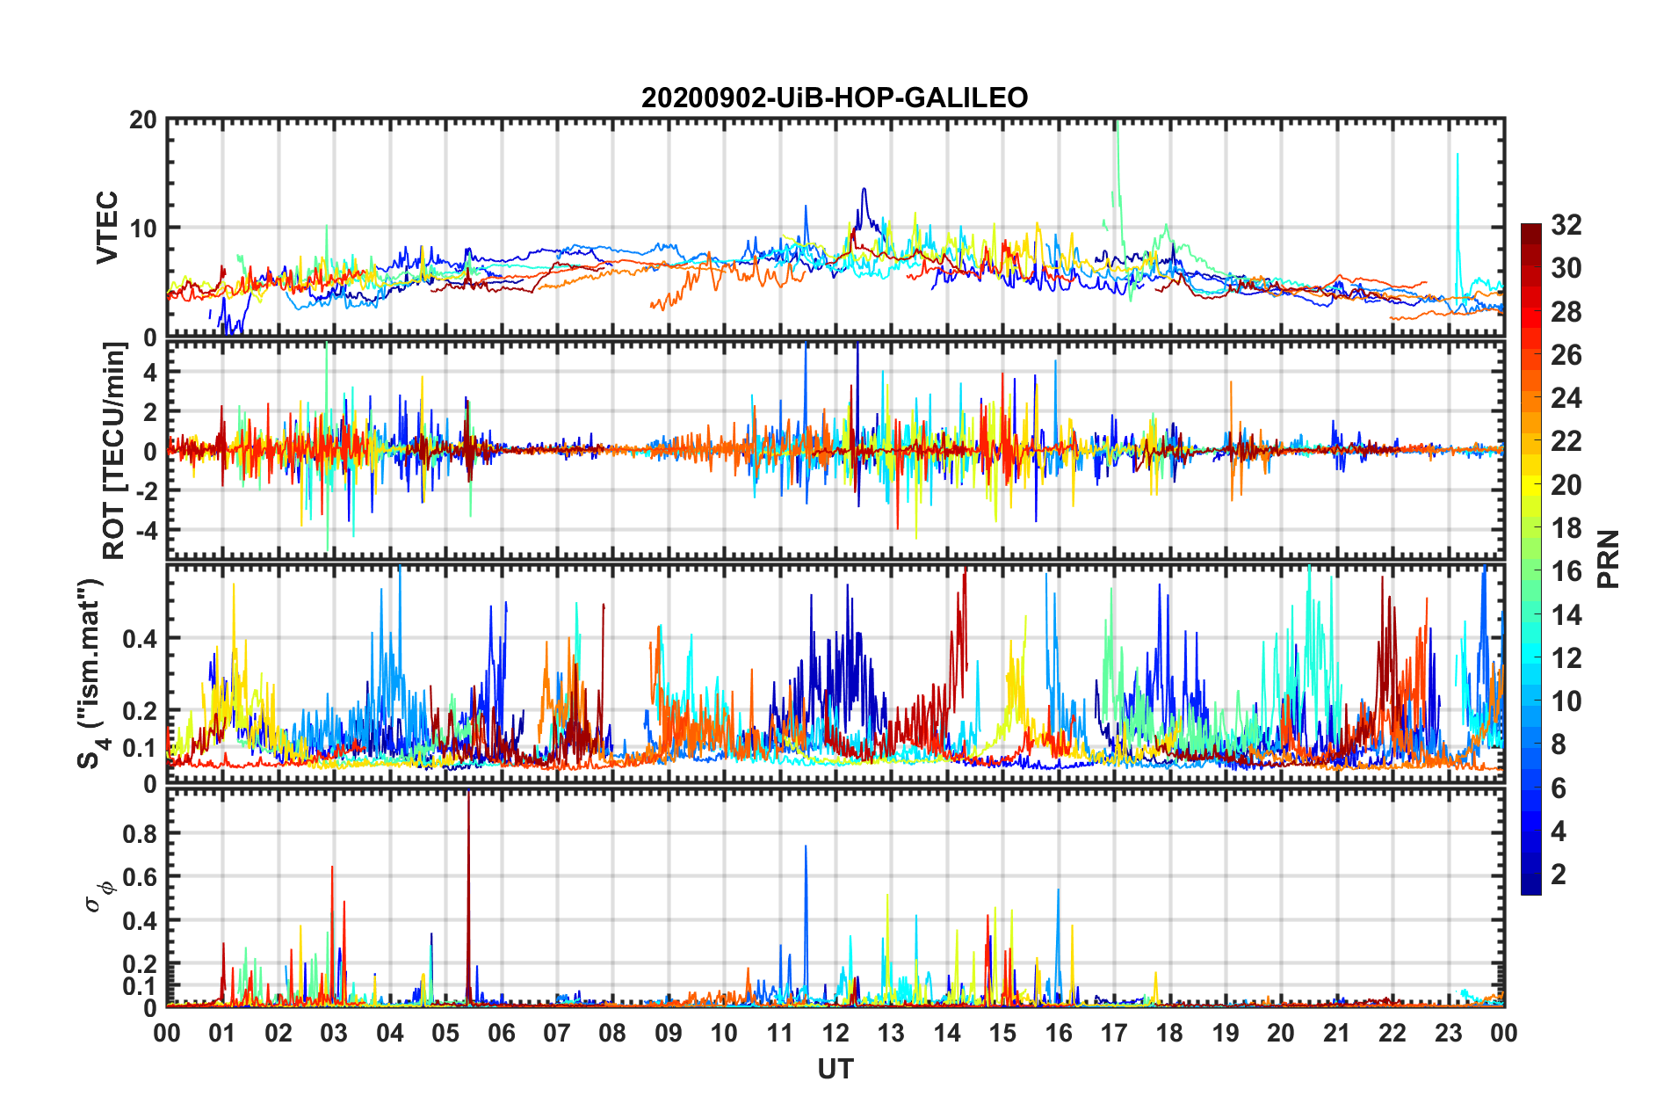Click the sigma phi axis label
Image resolution: width=1671 pixels, height=1118 pixels.
coord(100,896)
